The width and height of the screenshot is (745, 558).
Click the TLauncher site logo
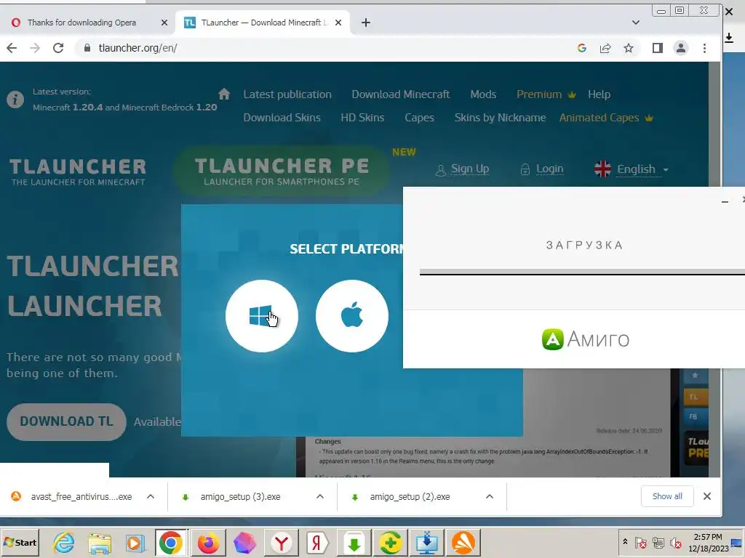[x=78, y=171]
